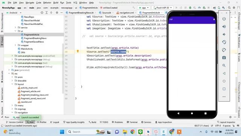Select fragment_article.xml in layout folder
The width and height of the screenshot is (241, 136).
(x=31, y=91)
